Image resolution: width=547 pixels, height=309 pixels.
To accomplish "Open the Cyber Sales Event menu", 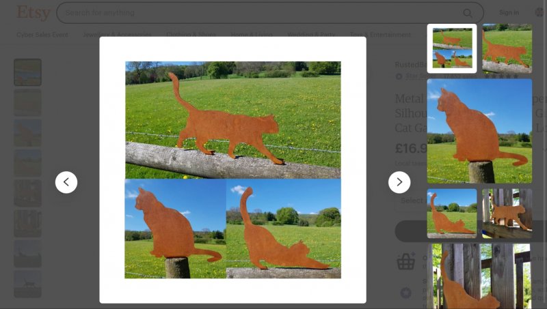I will [x=42, y=35].
